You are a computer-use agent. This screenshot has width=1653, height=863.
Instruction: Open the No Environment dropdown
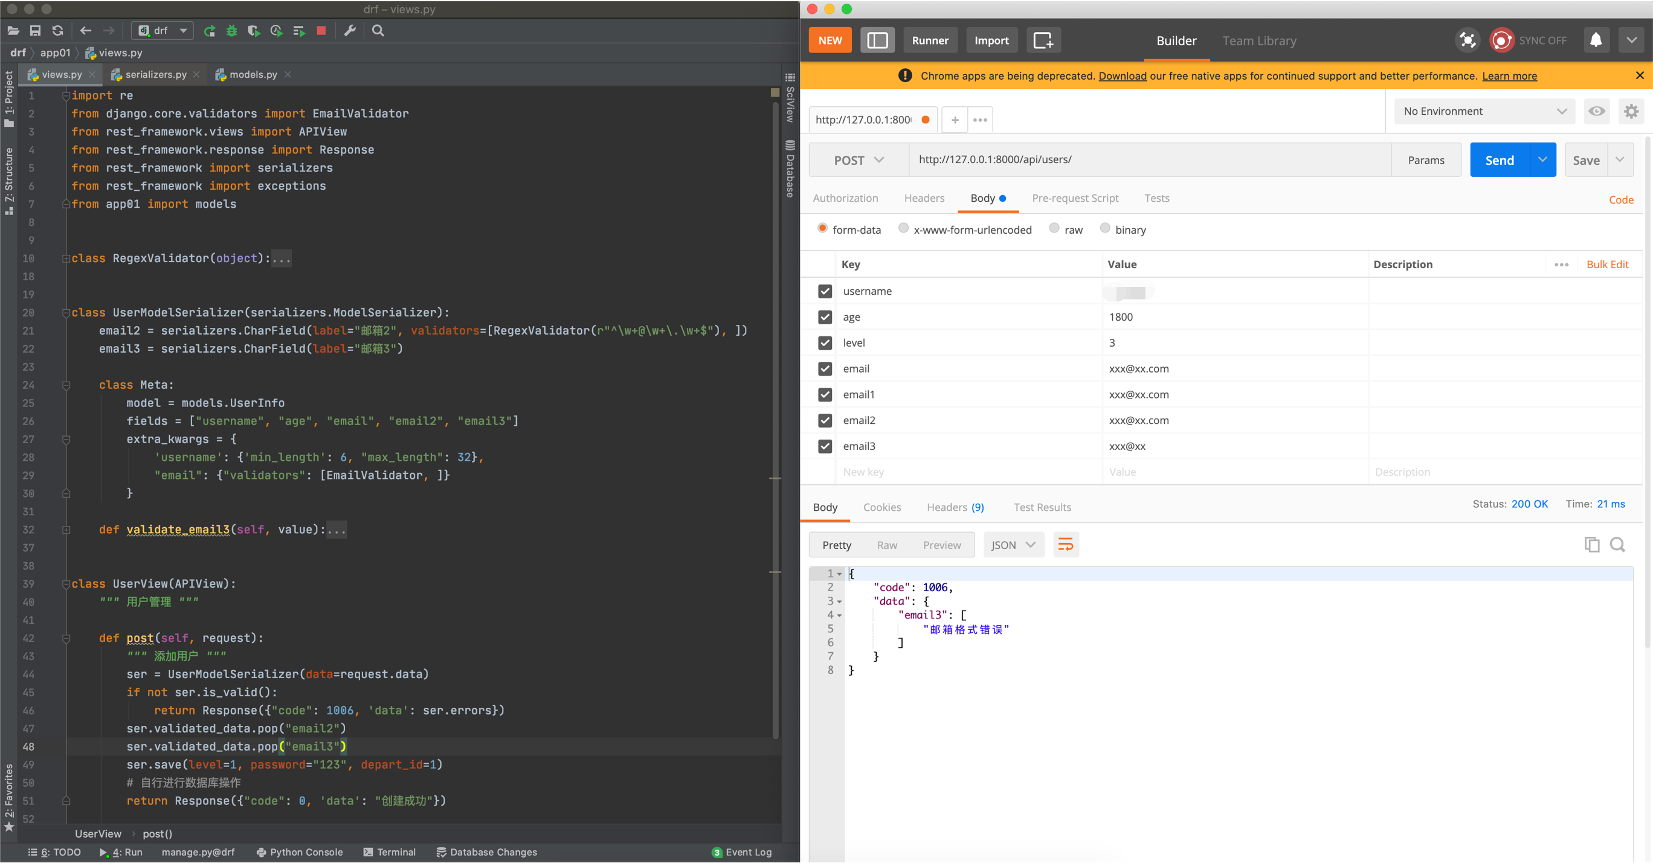(1484, 111)
